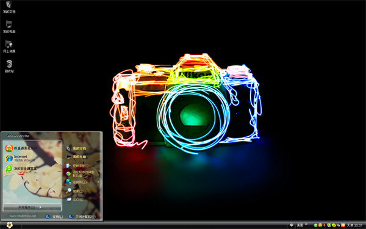Open 设定程序访问和默认值 in Start menu

[x=80, y=173]
